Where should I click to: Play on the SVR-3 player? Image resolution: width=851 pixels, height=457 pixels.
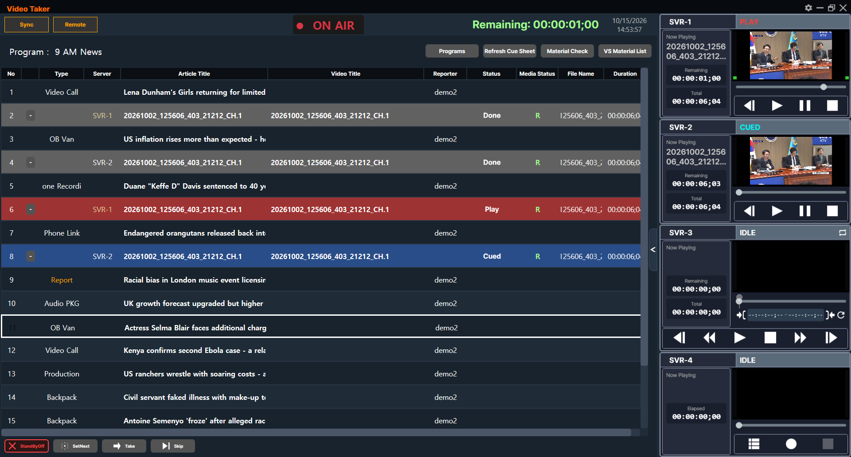click(x=739, y=338)
